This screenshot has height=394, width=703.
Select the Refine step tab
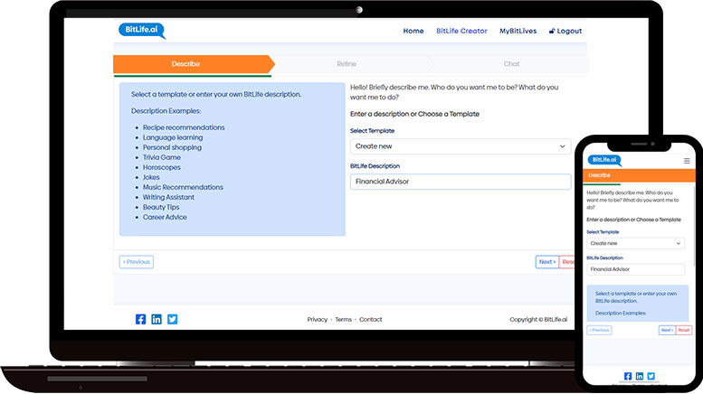tap(347, 64)
